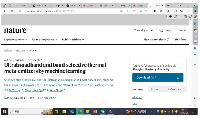Open the WeChat icon in the taskbar
This screenshot has height=118, width=202.
(x=103, y=111)
